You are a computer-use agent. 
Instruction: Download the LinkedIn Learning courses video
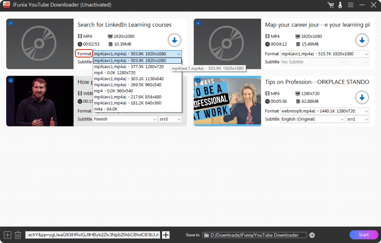pyautogui.click(x=174, y=40)
